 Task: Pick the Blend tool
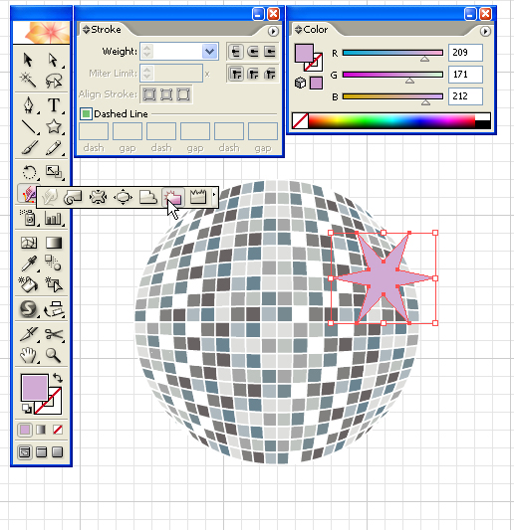(54, 263)
